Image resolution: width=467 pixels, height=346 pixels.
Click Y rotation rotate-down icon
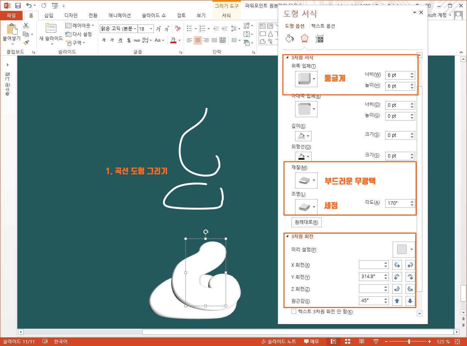(x=411, y=277)
